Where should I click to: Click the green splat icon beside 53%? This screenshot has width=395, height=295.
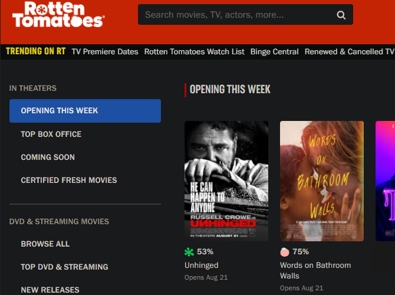pos(189,252)
